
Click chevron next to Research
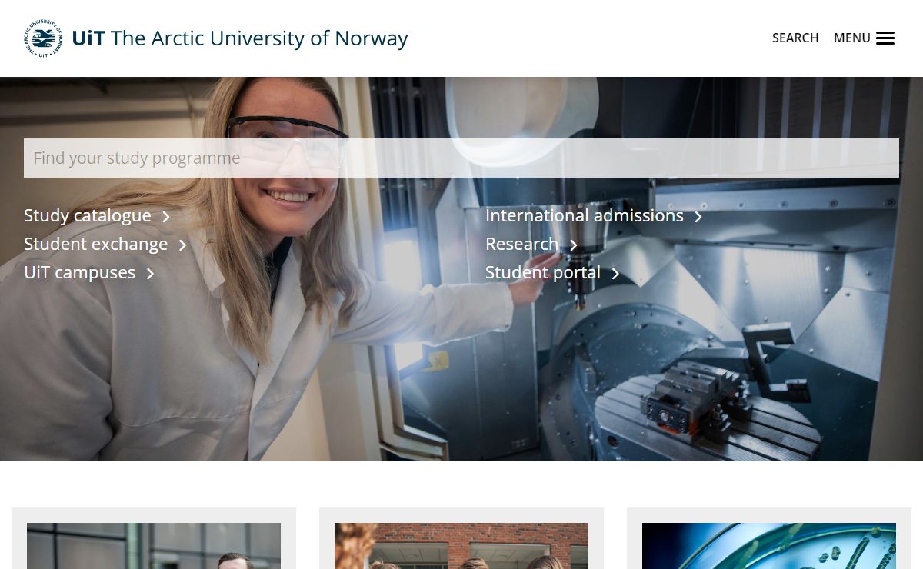[573, 245]
